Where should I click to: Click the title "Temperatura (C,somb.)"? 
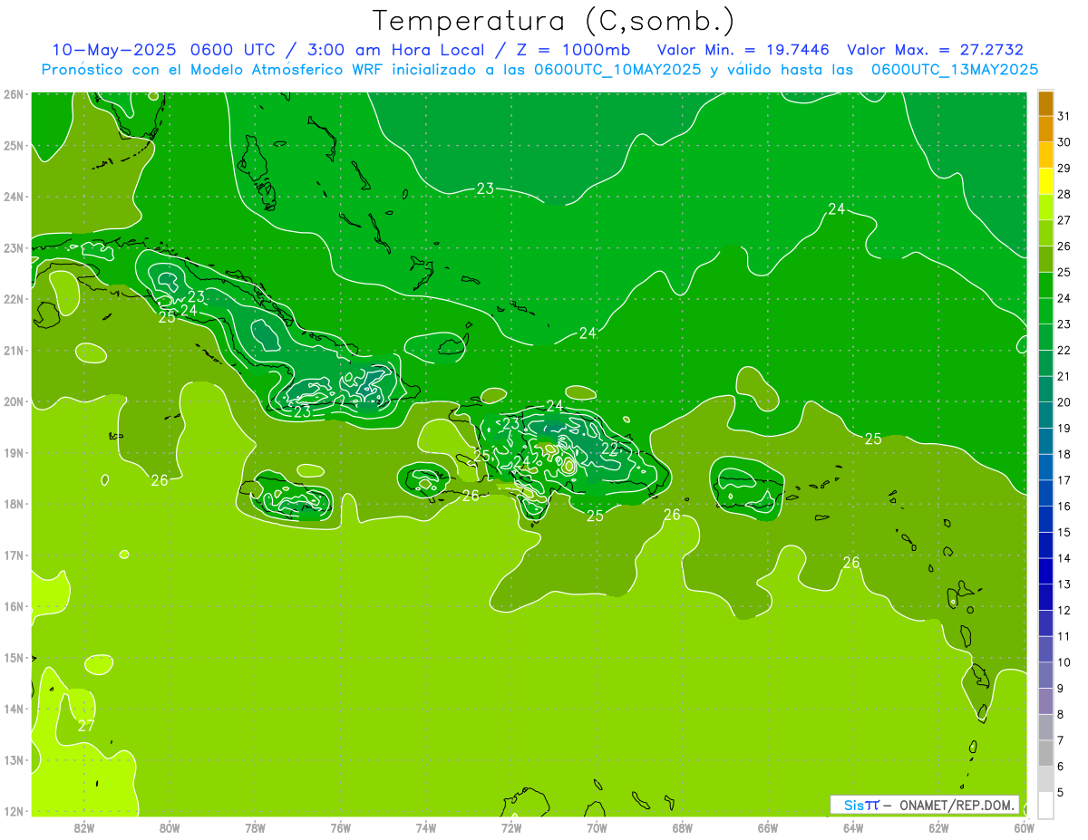point(553,22)
